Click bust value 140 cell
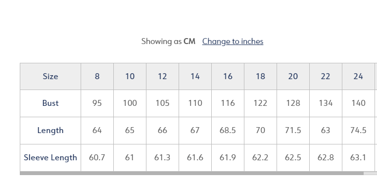 coord(359,103)
